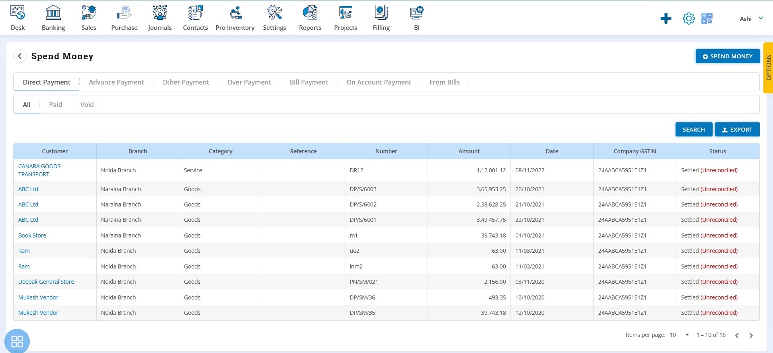Click the Status column header
The height and width of the screenshot is (353, 773).
[717, 151]
